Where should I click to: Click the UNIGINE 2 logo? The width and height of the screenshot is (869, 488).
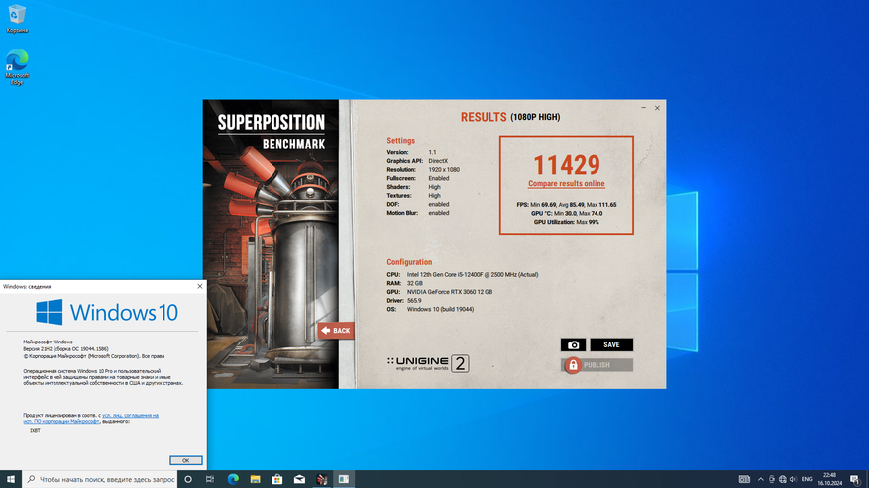428,363
